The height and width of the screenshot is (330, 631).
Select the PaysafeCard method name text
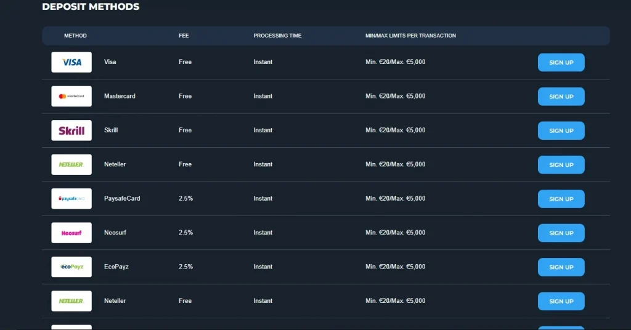(x=122, y=199)
